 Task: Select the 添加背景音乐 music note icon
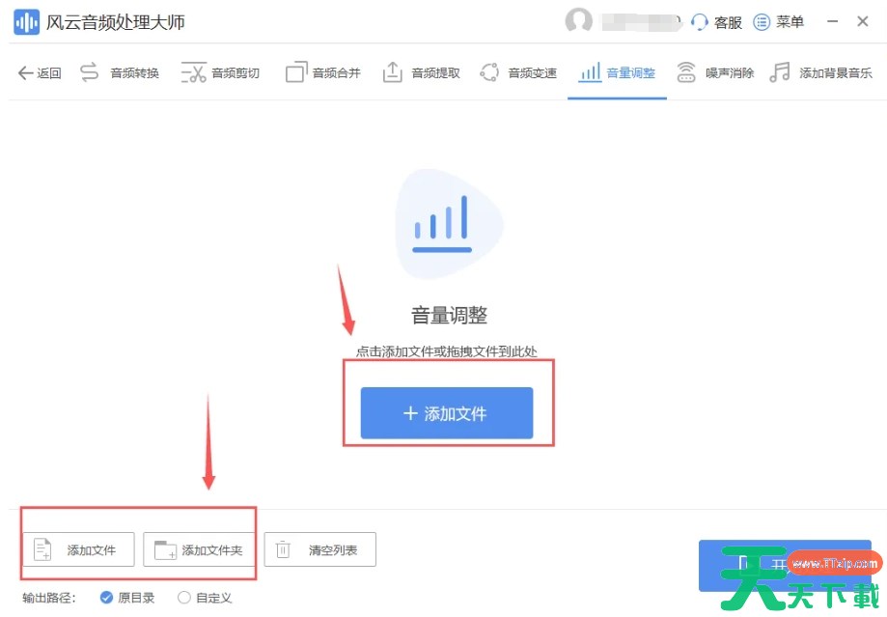780,72
